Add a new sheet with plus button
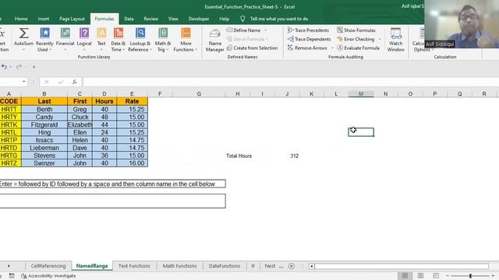Screen dimensions: 499x280 click(x=291, y=266)
